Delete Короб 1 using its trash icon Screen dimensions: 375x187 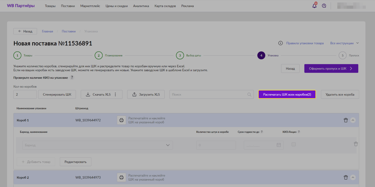click(345, 120)
